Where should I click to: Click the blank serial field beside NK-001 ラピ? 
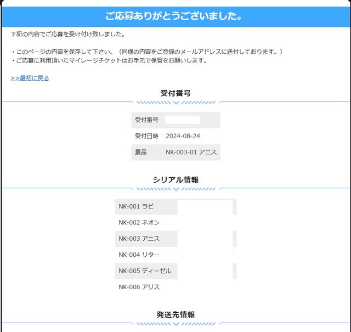coord(205,206)
